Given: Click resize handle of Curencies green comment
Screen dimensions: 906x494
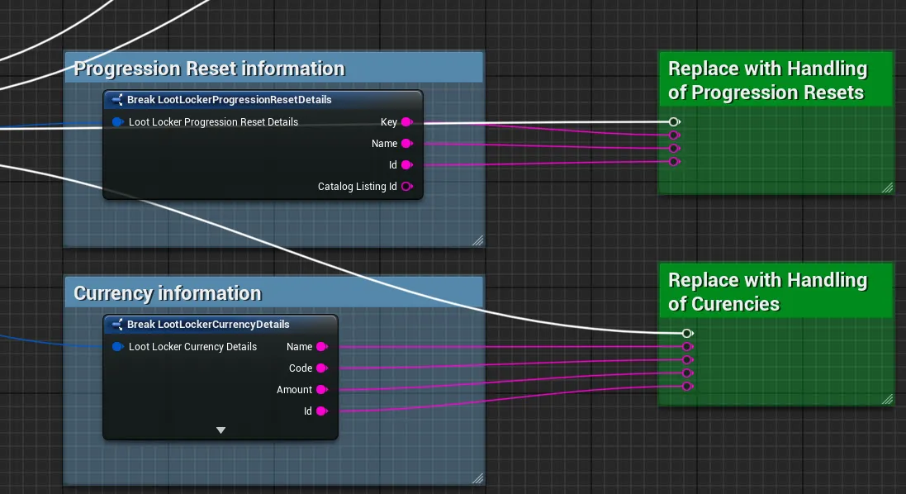Looking at the screenshot, I should point(888,399).
